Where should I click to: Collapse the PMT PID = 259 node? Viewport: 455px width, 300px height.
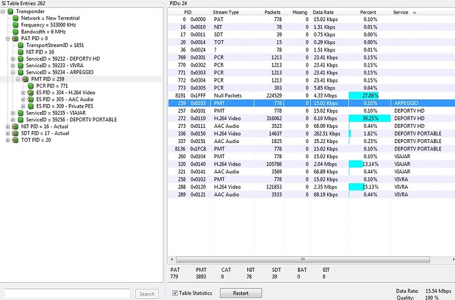point(18,79)
